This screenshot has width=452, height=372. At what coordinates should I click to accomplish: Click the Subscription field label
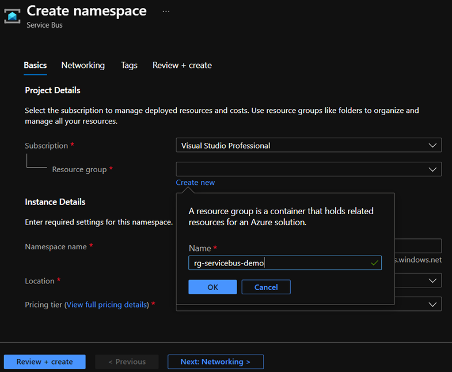[47, 146]
